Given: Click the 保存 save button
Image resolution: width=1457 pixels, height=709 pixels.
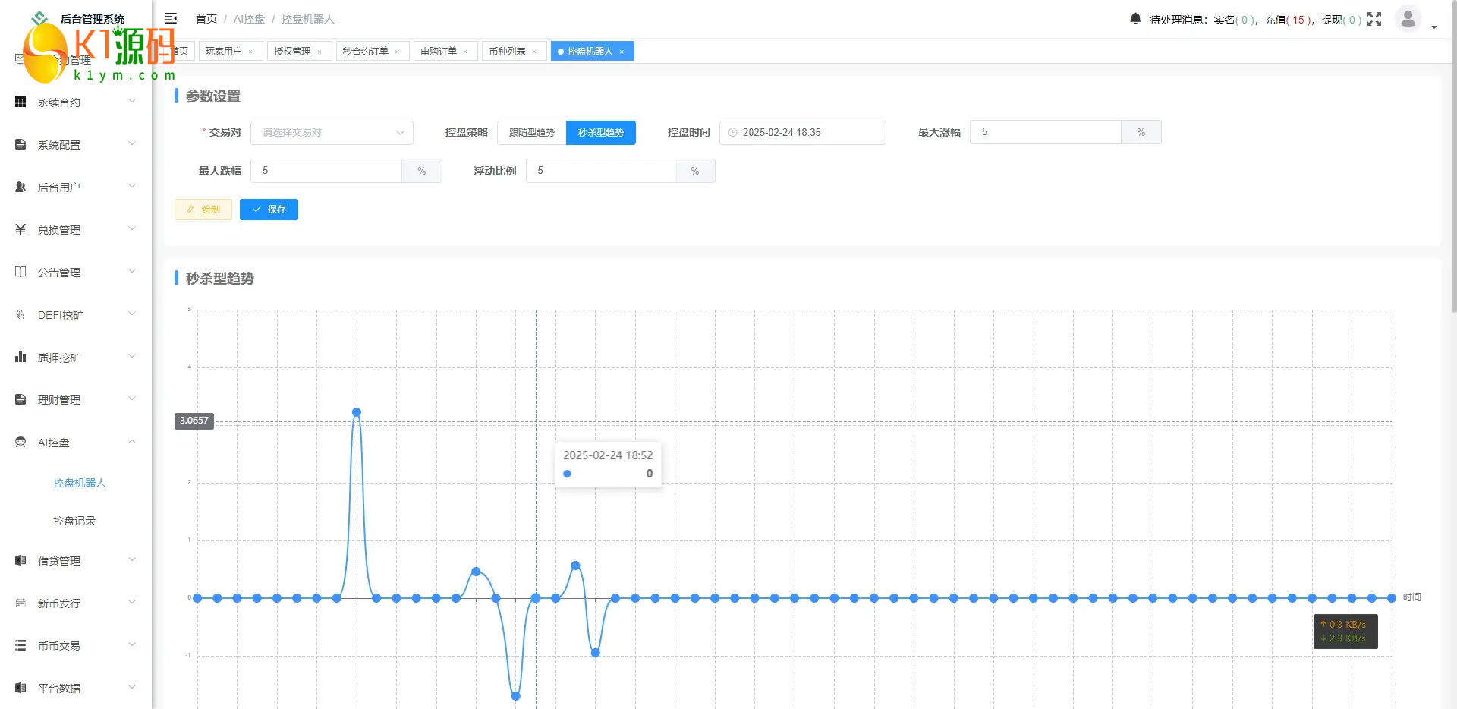Looking at the screenshot, I should pos(269,210).
